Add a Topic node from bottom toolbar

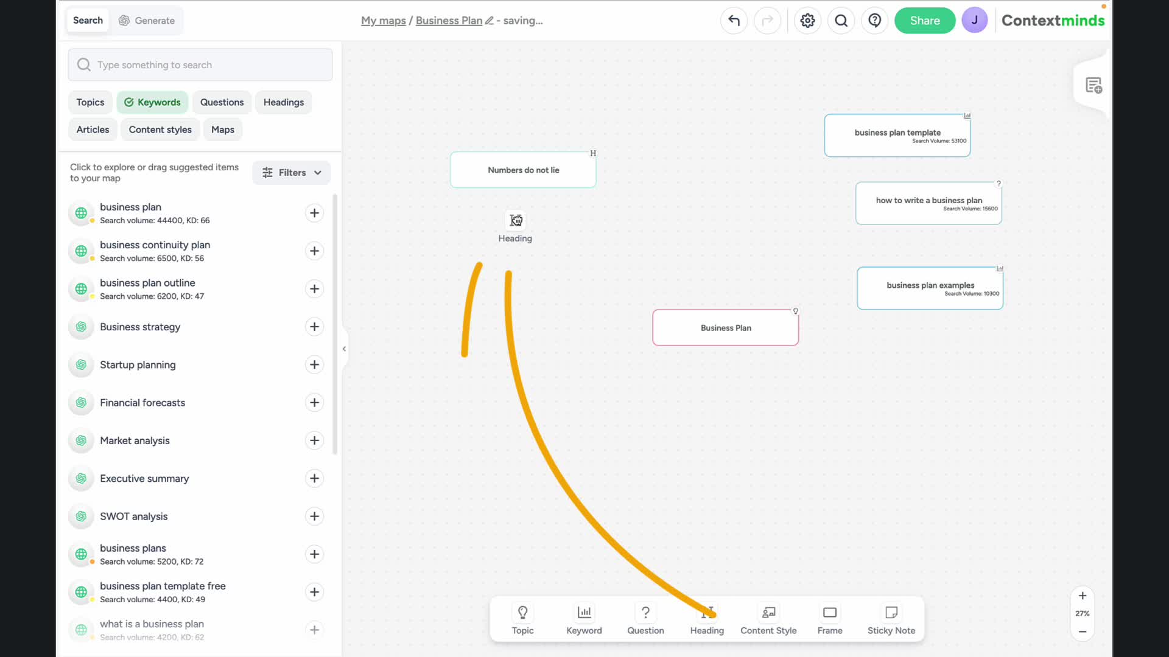pos(522,619)
